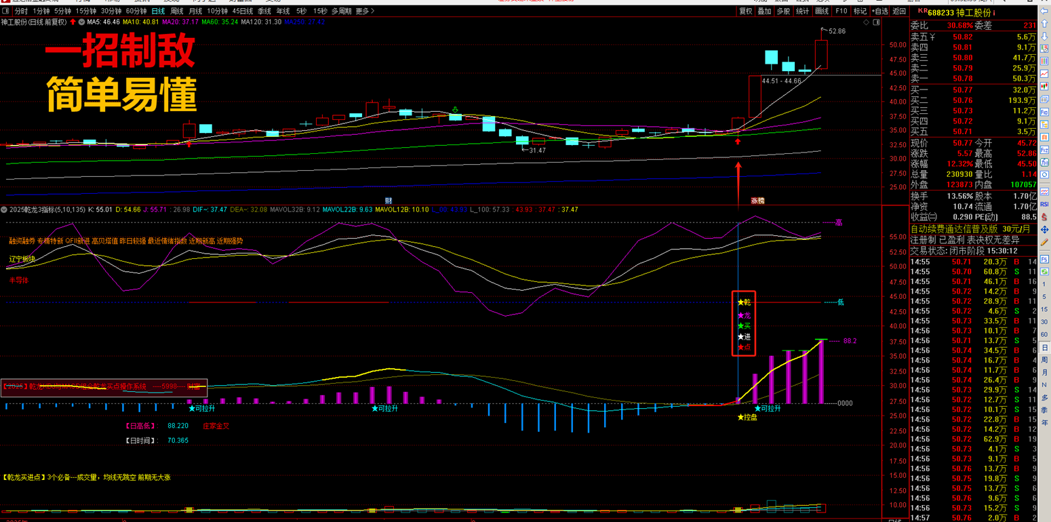Click the four-way move arrows sidebar icon
This screenshot has height=522, width=1051.
pos(1044,230)
